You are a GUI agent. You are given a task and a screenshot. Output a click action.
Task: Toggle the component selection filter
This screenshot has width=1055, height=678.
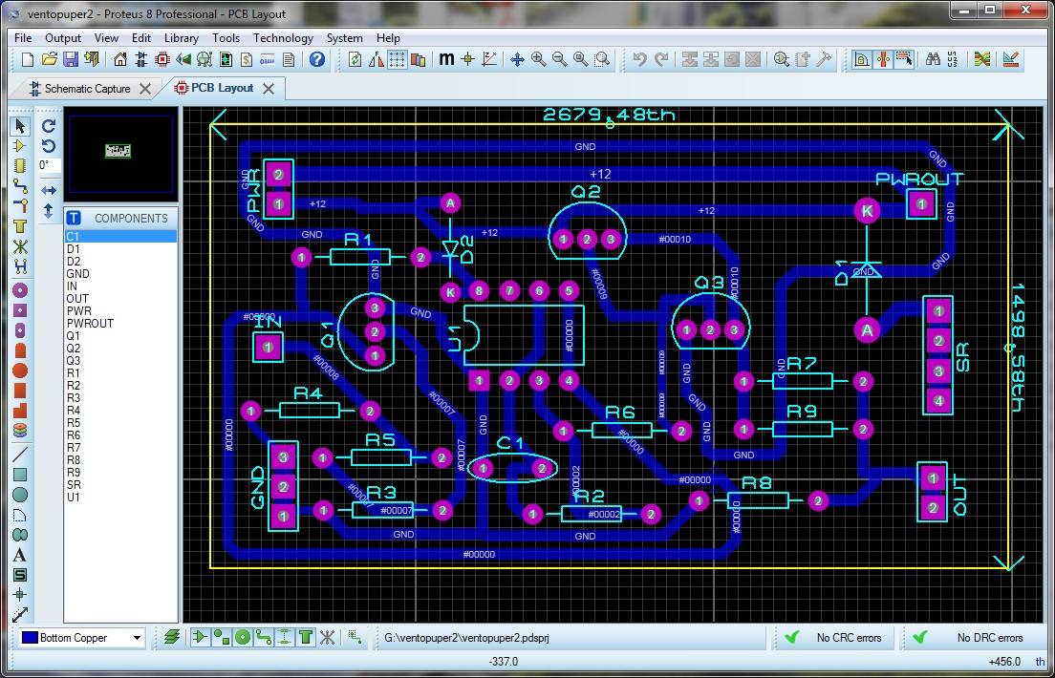coord(200,637)
